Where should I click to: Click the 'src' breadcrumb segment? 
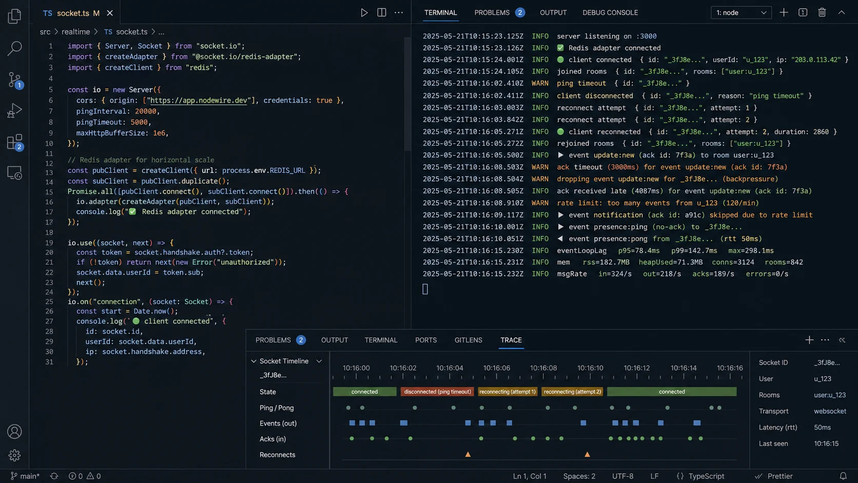click(x=45, y=32)
